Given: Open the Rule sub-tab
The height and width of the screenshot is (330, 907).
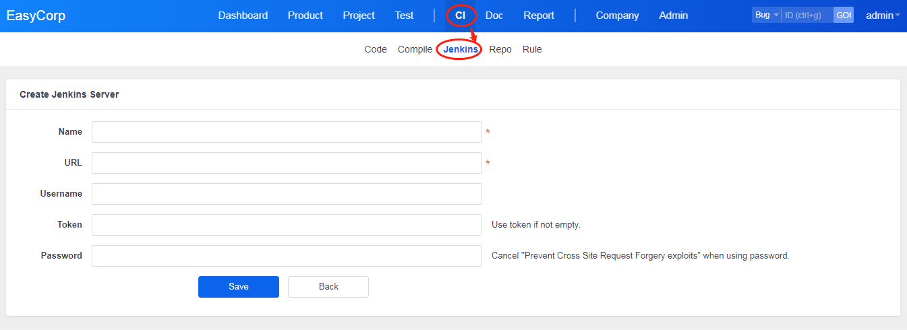Looking at the screenshot, I should click(x=532, y=49).
